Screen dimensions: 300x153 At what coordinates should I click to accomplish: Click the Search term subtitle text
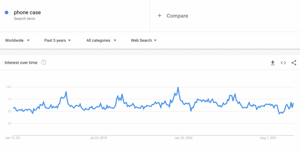coord(24,19)
